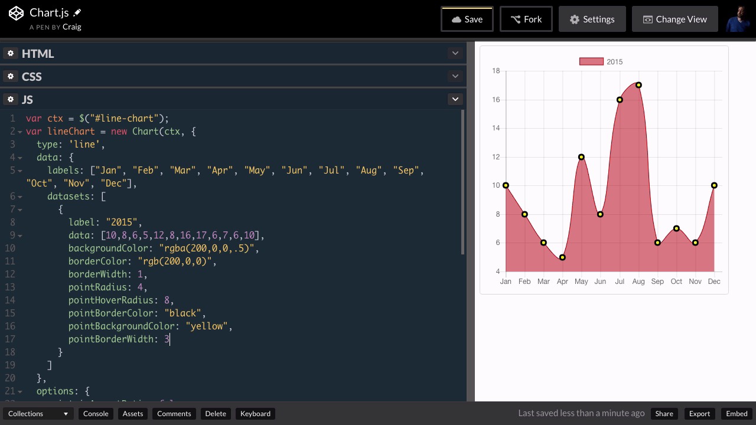
Task: Click the CodePen logo icon
Action: pyautogui.click(x=17, y=13)
